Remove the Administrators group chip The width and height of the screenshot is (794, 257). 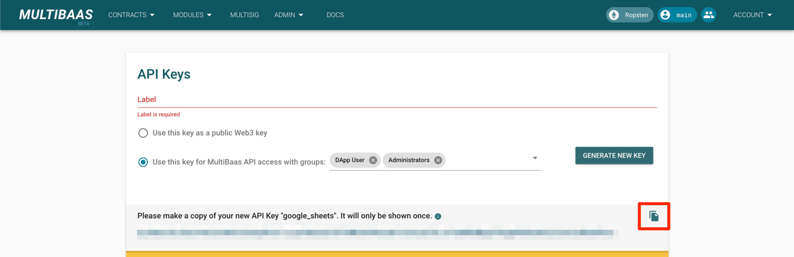[438, 160]
